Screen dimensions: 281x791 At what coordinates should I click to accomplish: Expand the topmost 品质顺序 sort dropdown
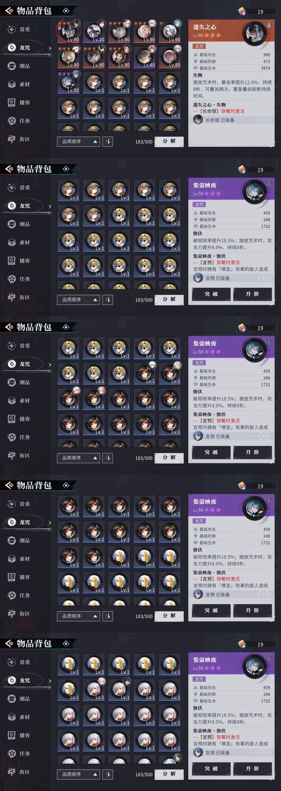78,142
